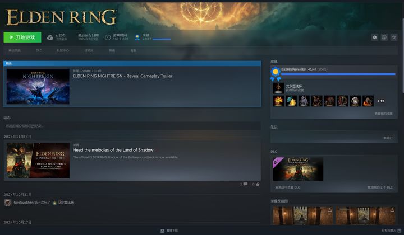Open the Shadow of the Erdtree soundtrack thumbnail
Viewport: 404px width, 235px height.
(x=38, y=161)
